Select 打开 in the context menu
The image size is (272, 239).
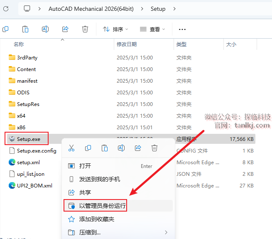118,166
